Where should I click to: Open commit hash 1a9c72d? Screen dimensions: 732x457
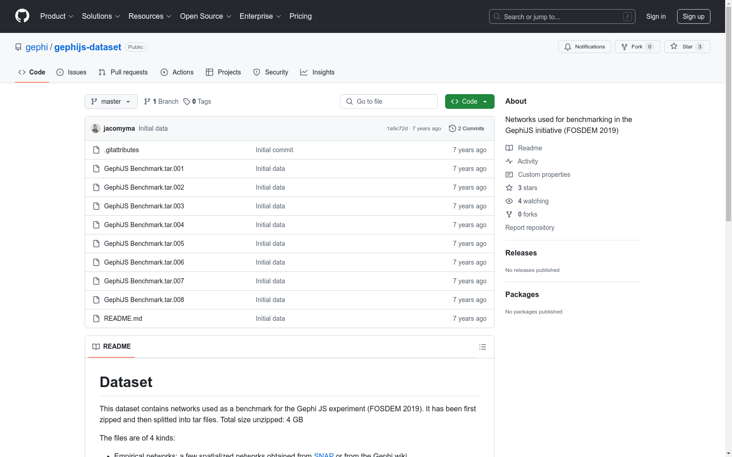(x=397, y=128)
